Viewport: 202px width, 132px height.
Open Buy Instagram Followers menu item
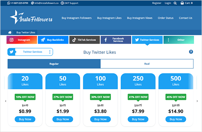(77, 18)
